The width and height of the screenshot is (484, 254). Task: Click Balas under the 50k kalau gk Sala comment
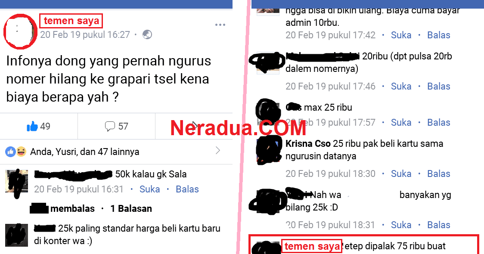tap(187, 189)
